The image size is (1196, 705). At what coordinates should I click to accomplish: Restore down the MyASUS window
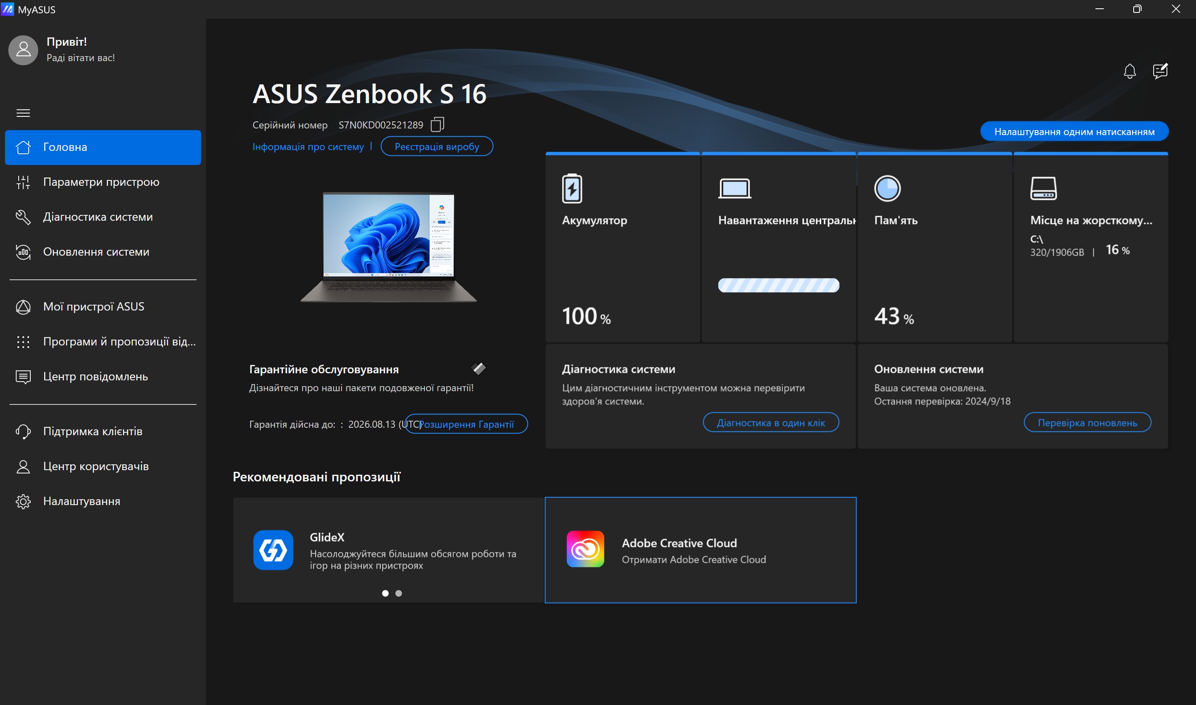[1137, 9]
